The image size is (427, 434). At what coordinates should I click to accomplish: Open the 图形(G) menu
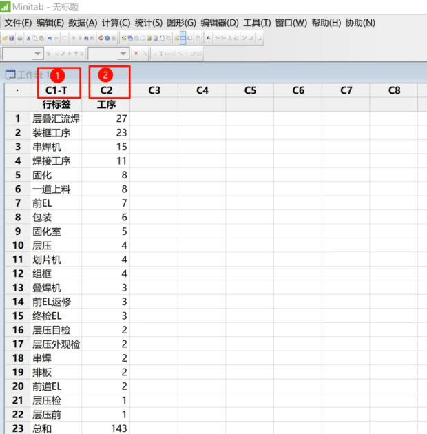click(182, 23)
